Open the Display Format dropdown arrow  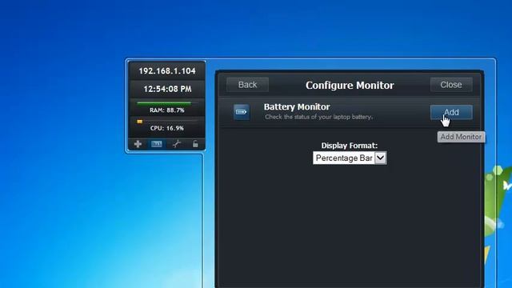coord(381,158)
